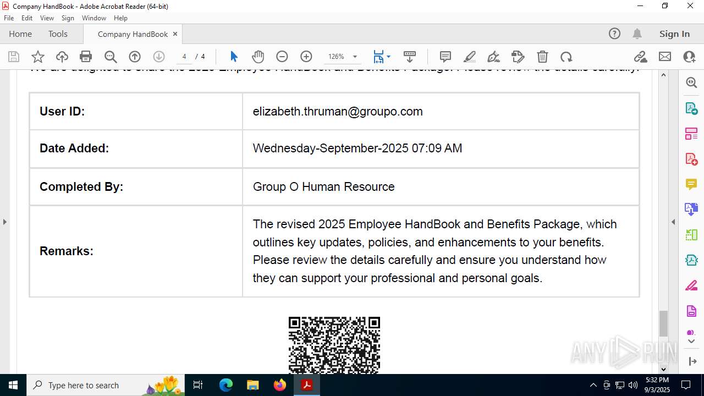The height and width of the screenshot is (396, 704).
Task: Open the yellow Comment tool in the right panel
Action: tap(691, 184)
